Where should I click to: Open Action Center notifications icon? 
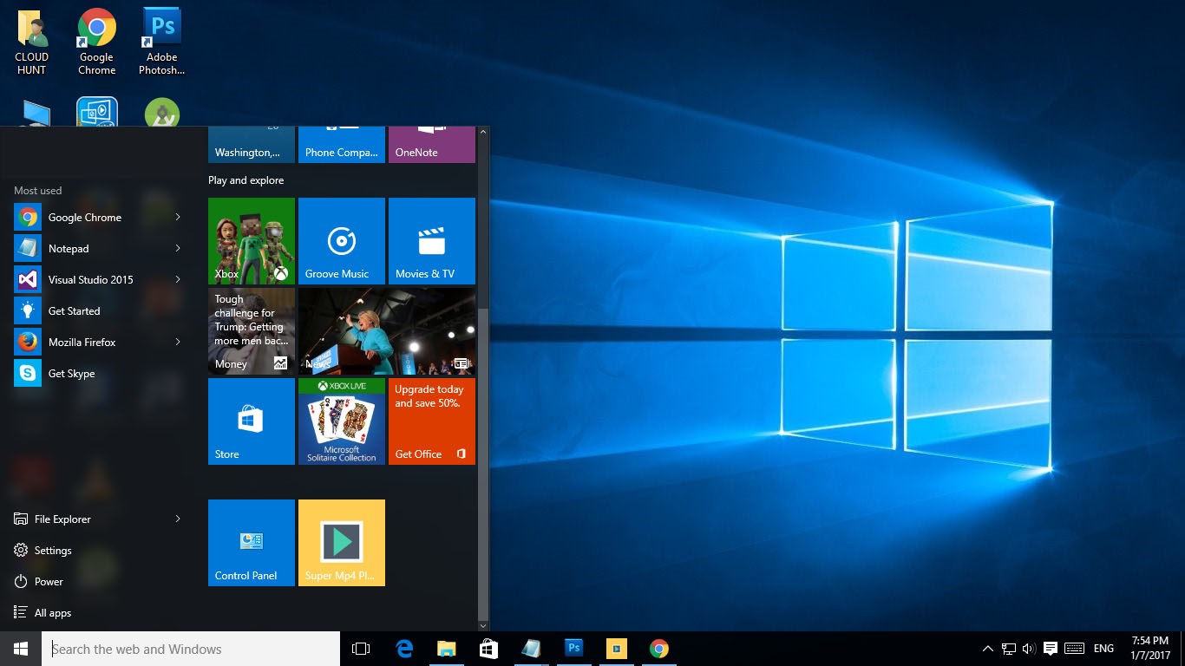click(x=1050, y=649)
